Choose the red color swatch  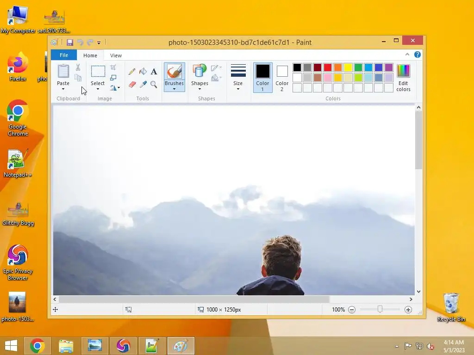click(x=328, y=67)
